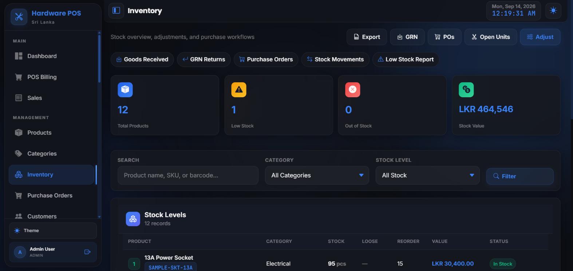This screenshot has width=573, height=271.
Task: Click the Total Products box icon
Action: coord(125,90)
